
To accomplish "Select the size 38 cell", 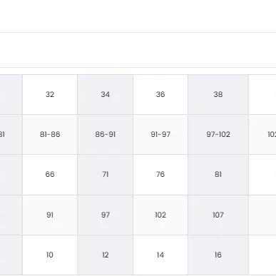I will tap(218, 94).
